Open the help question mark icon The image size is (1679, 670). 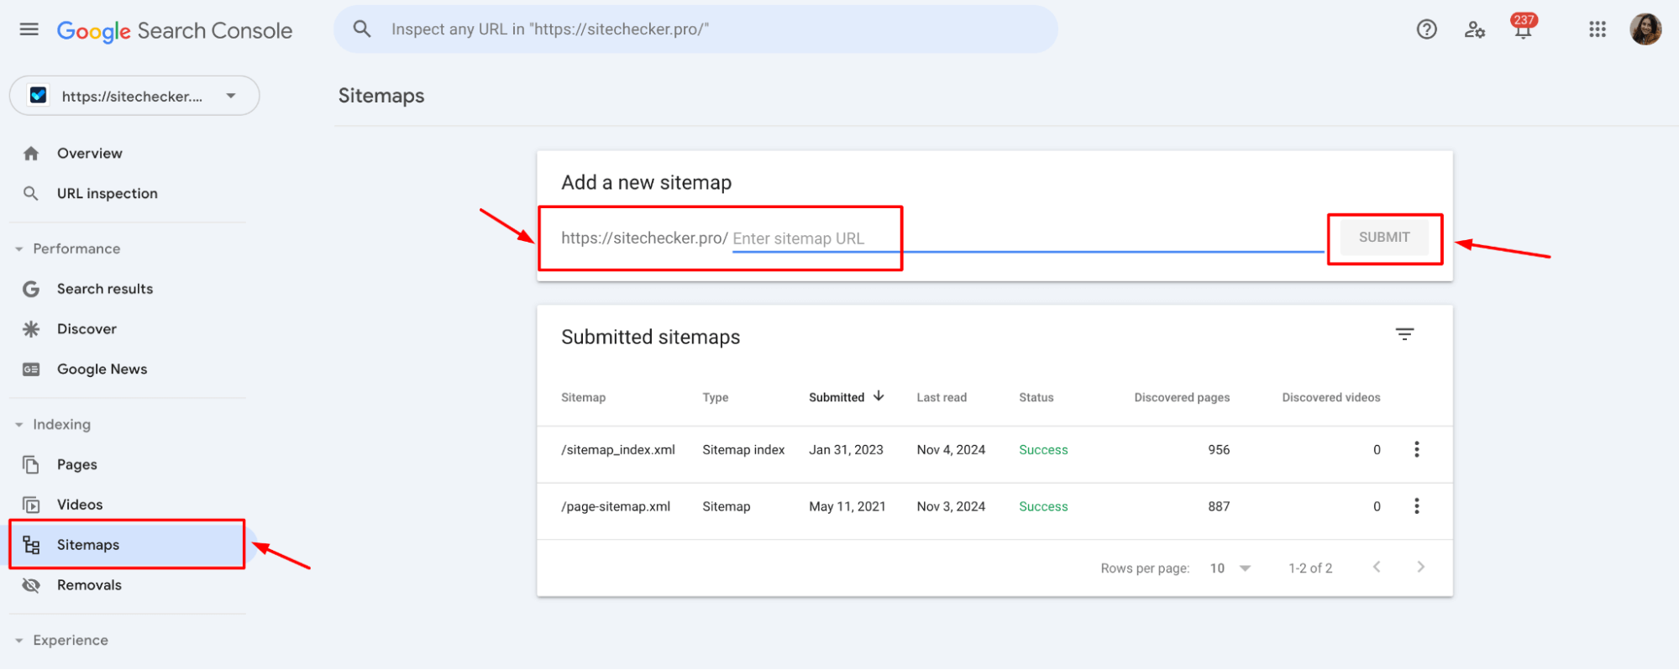click(1426, 29)
